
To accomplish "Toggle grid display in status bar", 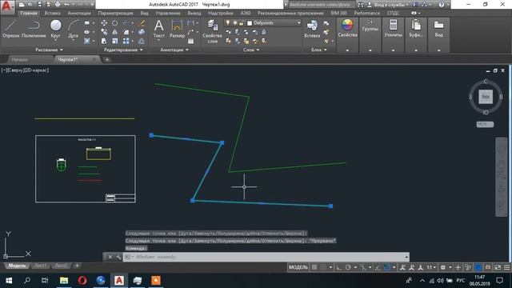I will 314,267.
